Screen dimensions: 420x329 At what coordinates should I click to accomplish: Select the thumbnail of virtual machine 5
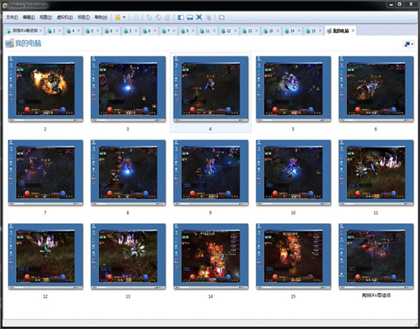[x=293, y=89]
